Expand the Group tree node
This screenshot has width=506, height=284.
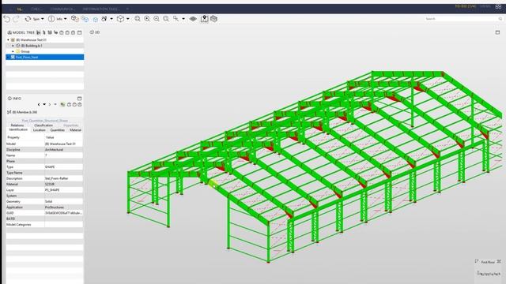[x=13, y=51]
